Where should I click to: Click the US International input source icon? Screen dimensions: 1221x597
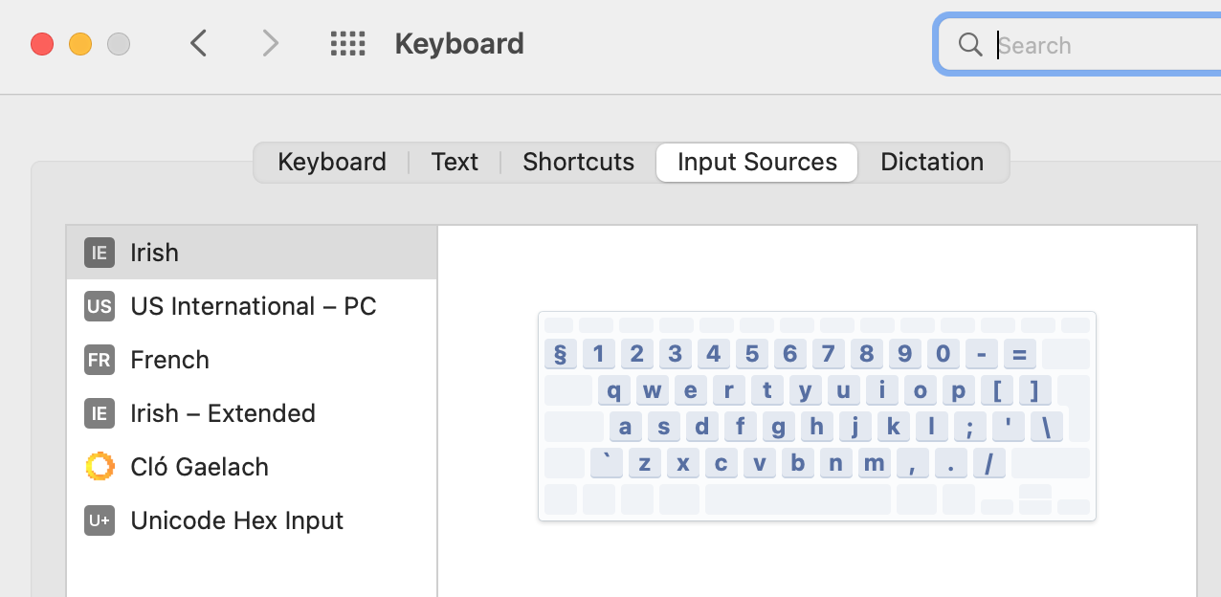(99, 306)
